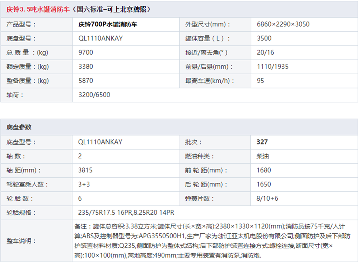Click wheelbase value 3815

pos(85,170)
